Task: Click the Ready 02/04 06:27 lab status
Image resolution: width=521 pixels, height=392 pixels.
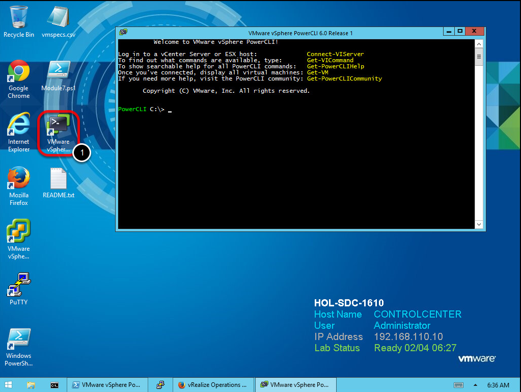Action: coord(416,348)
